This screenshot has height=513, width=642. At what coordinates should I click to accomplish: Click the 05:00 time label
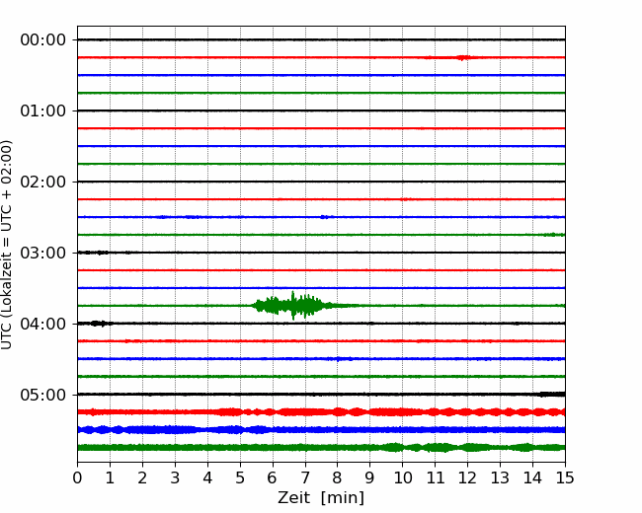coord(43,396)
